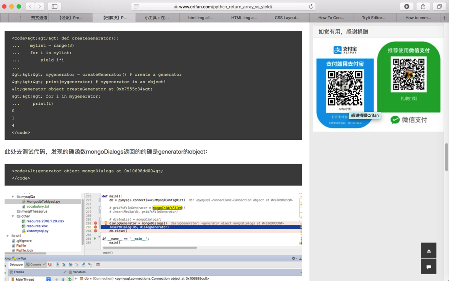
Task: Select Pipfile.lock in the file tree
Action: click(x=25, y=250)
